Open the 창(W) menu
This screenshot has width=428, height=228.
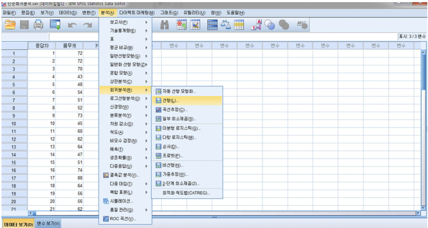[x=216, y=13]
